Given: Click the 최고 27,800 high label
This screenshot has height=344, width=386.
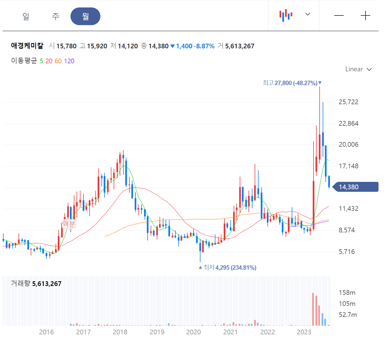Looking at the screenshot, I should pyautogui.click(x=292, y=83).
